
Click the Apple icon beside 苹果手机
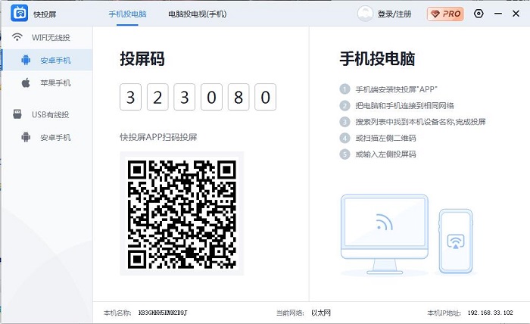click(26, 83)
